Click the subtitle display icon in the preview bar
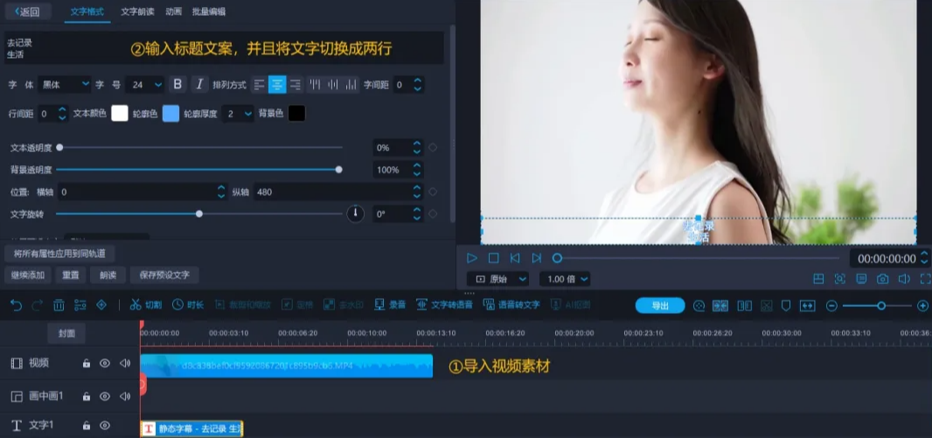The image size is (932, 438). coord(861,279)
